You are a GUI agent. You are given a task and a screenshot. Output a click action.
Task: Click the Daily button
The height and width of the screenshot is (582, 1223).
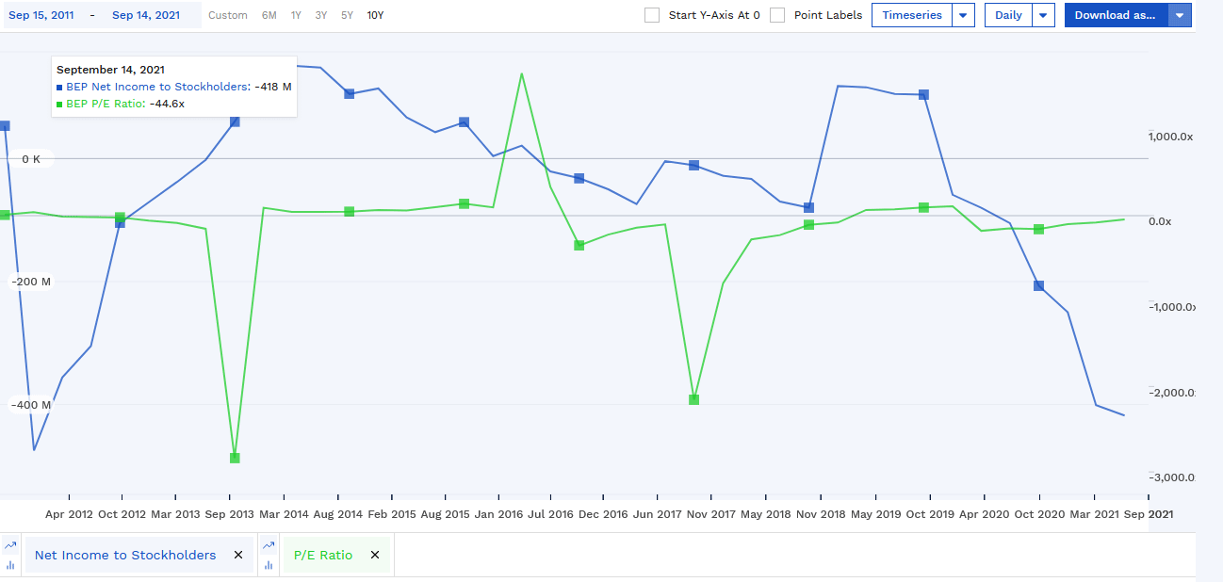[x=1008, y=15]
